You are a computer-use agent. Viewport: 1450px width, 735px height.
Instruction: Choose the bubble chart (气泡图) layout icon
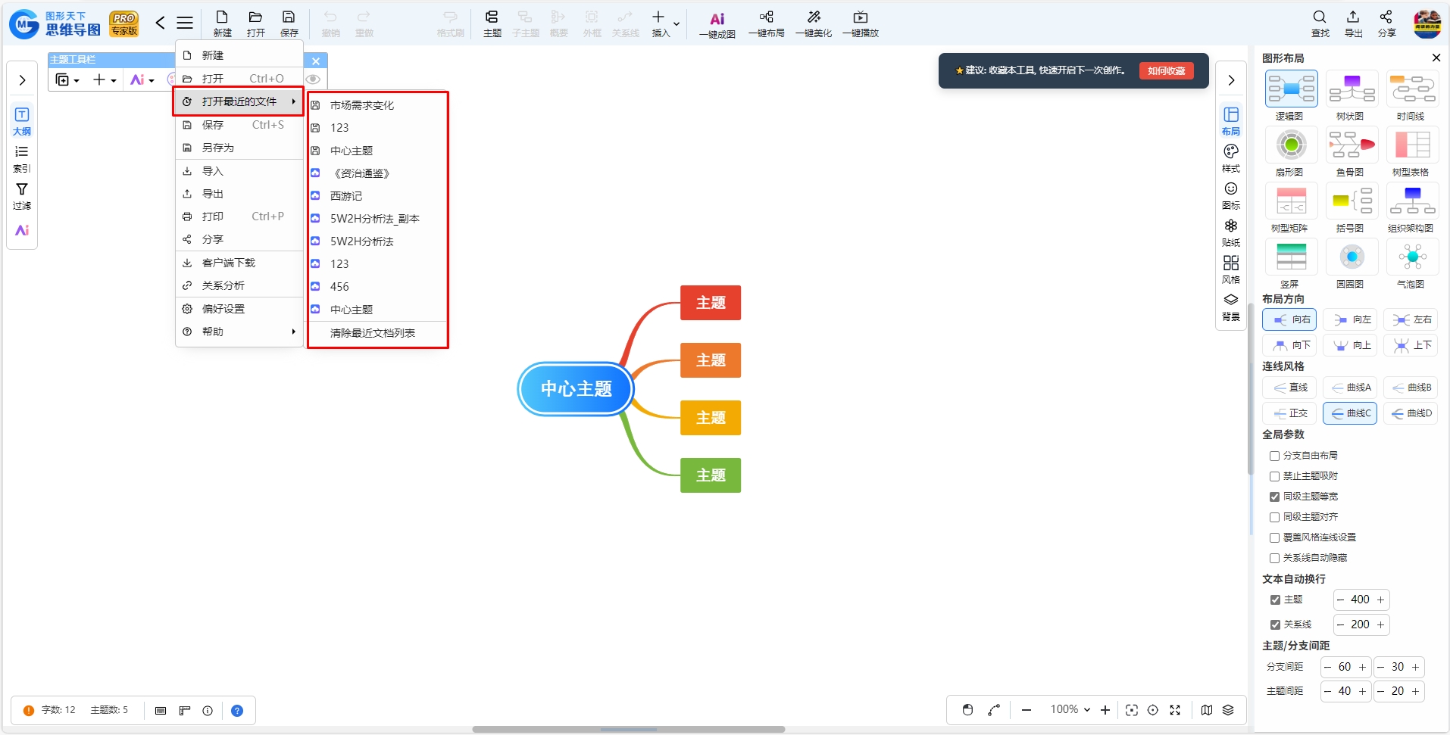(1412, 257)
